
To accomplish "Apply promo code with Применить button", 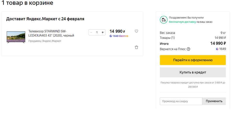I will pyautogui.click(x=214, y=101).
